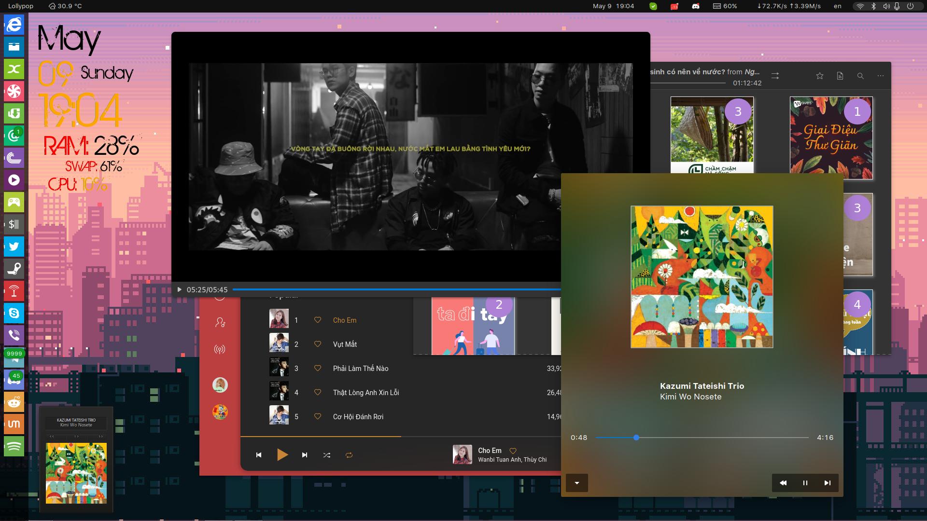This screenshot has height=521, width=927.
Task: Expand the Lollypop mini player dropdown arrow
Action: [577, 483]
